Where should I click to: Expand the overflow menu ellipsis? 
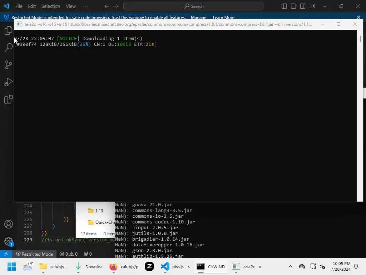click(x=85, y=6)
